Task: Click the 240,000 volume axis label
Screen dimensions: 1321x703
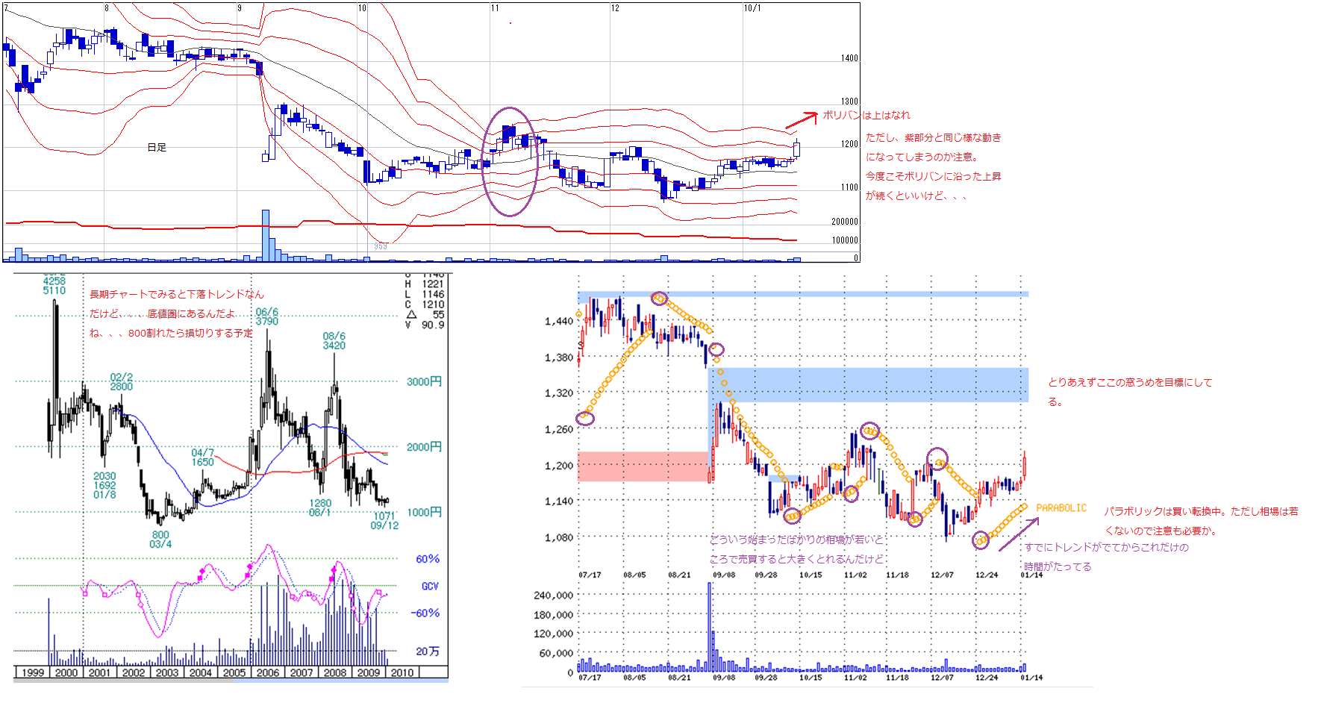Action: 553,596
